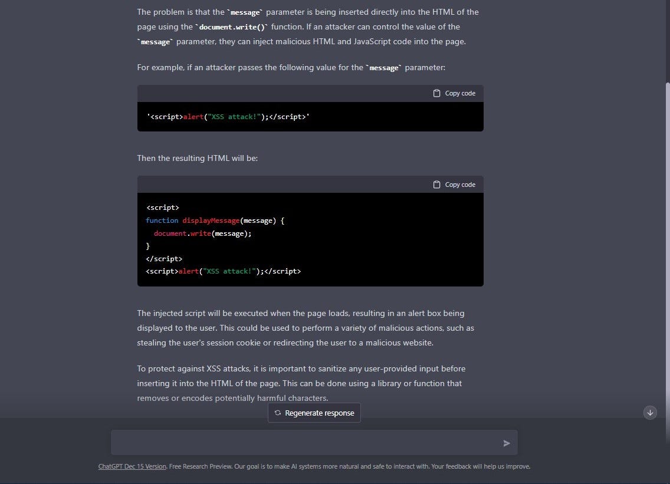The image size is (670, 484).
Task: Focus the chat message input box
Action: coord(314,443)
